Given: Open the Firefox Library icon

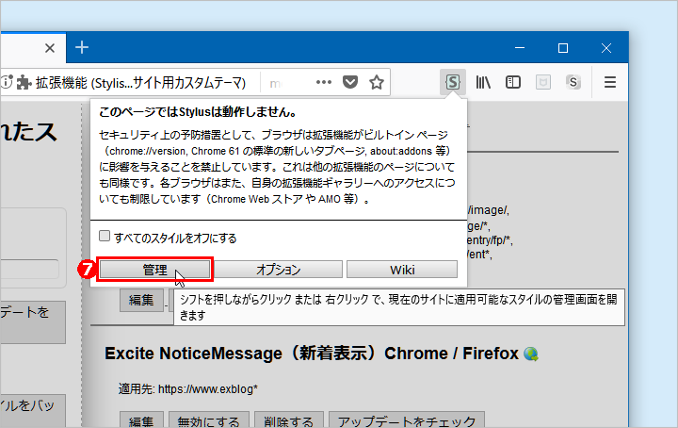Looking at the screenshot, I should click(x=483, y=82).
